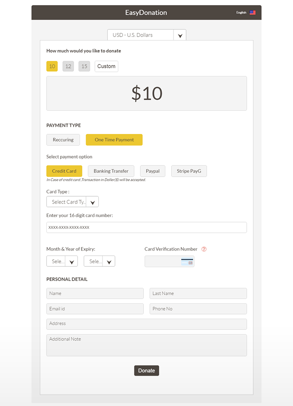The height and width of the screenshot is (406, 293).
Task: Click the Email id input field
Action: (95, 309)
